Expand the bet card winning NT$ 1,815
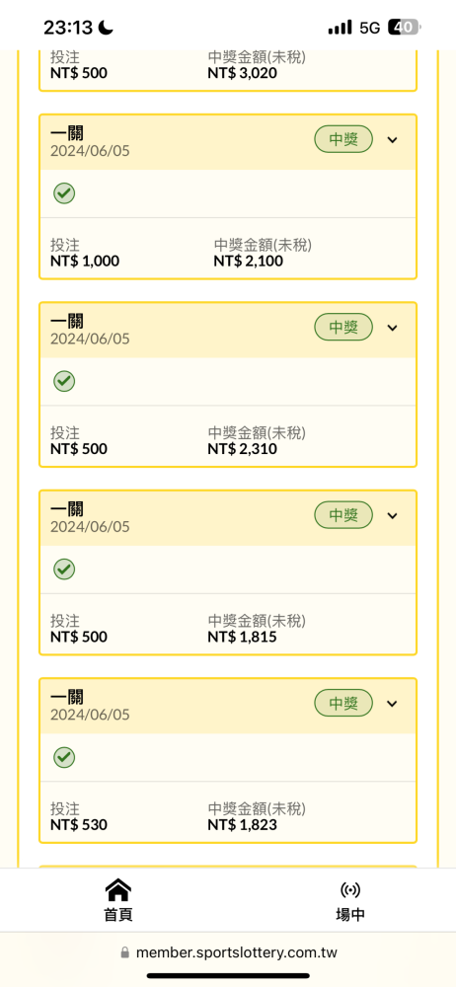The image size is (456, 987). coord(393,515)
